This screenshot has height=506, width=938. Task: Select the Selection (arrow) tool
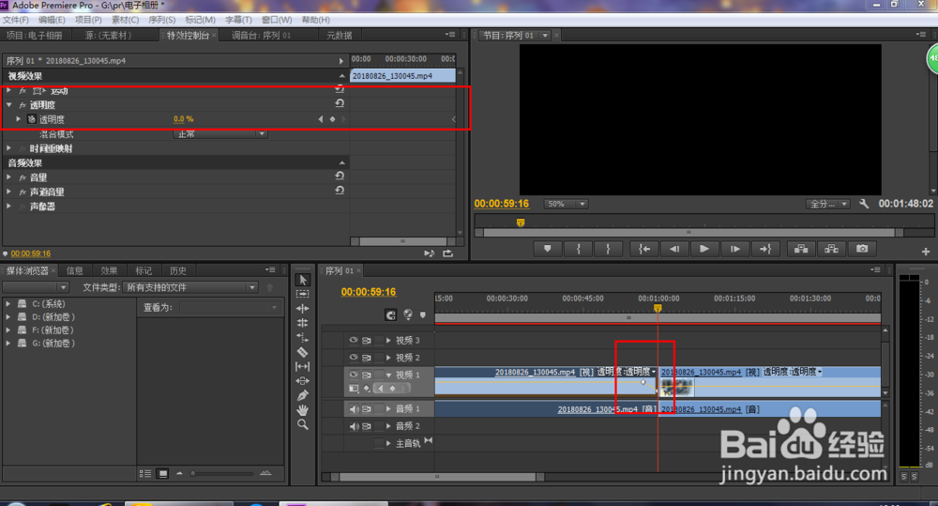[303, 280]
